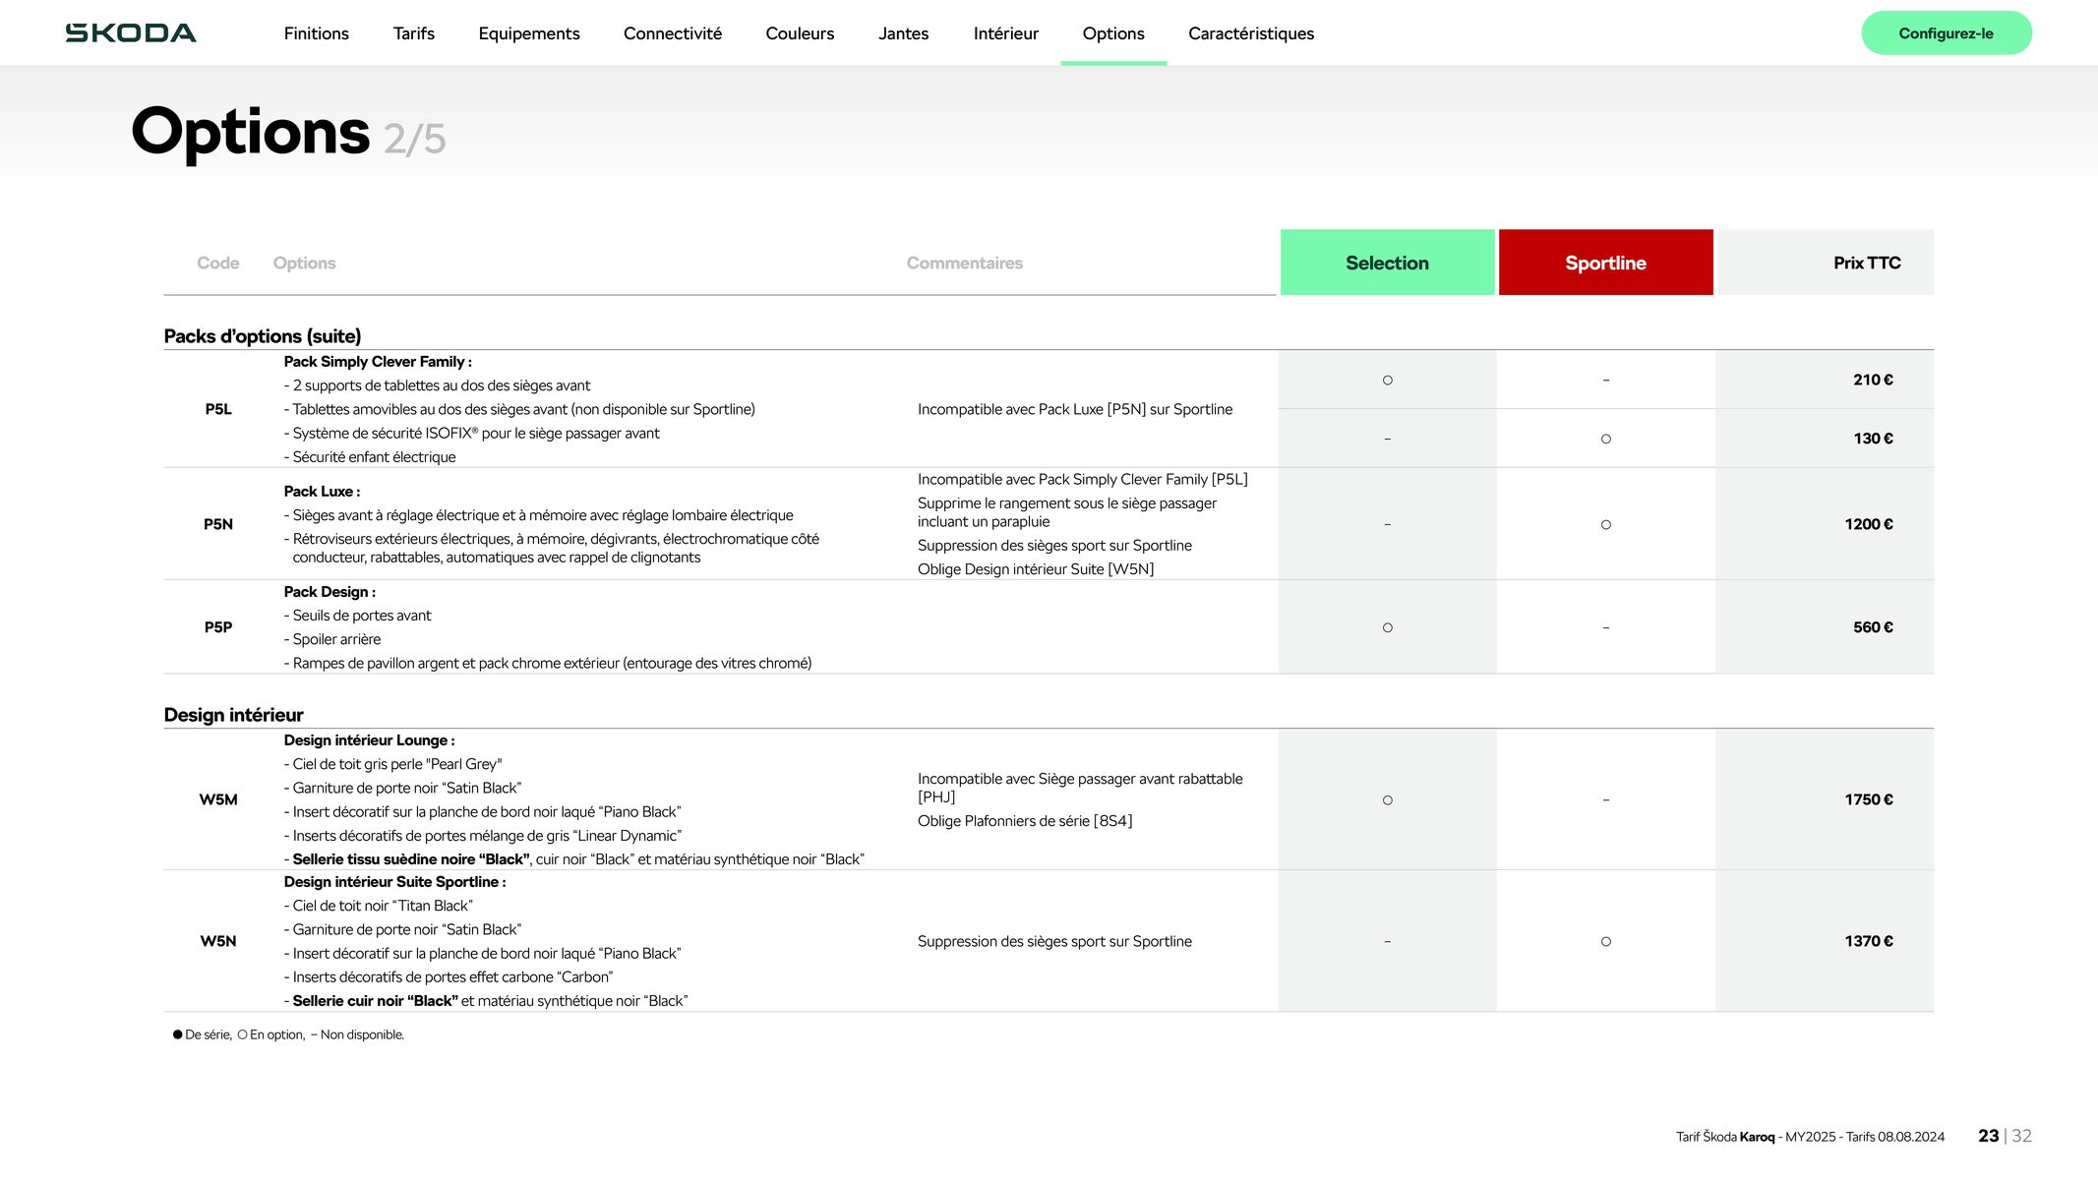Click the Sportline column header
This screenshot has width=2098, height=1180.
(x=1604, y=261)
